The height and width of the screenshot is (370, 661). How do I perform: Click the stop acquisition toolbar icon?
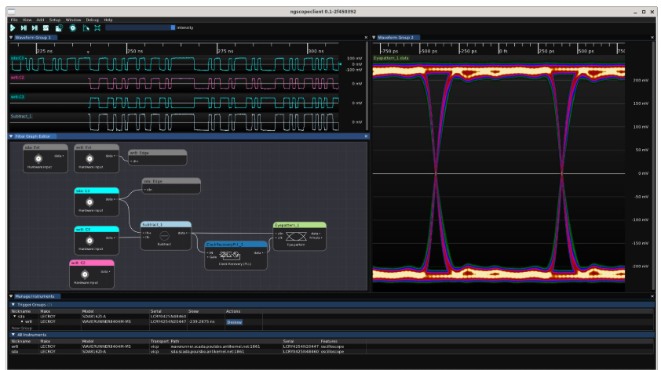(x=46, y=27)
